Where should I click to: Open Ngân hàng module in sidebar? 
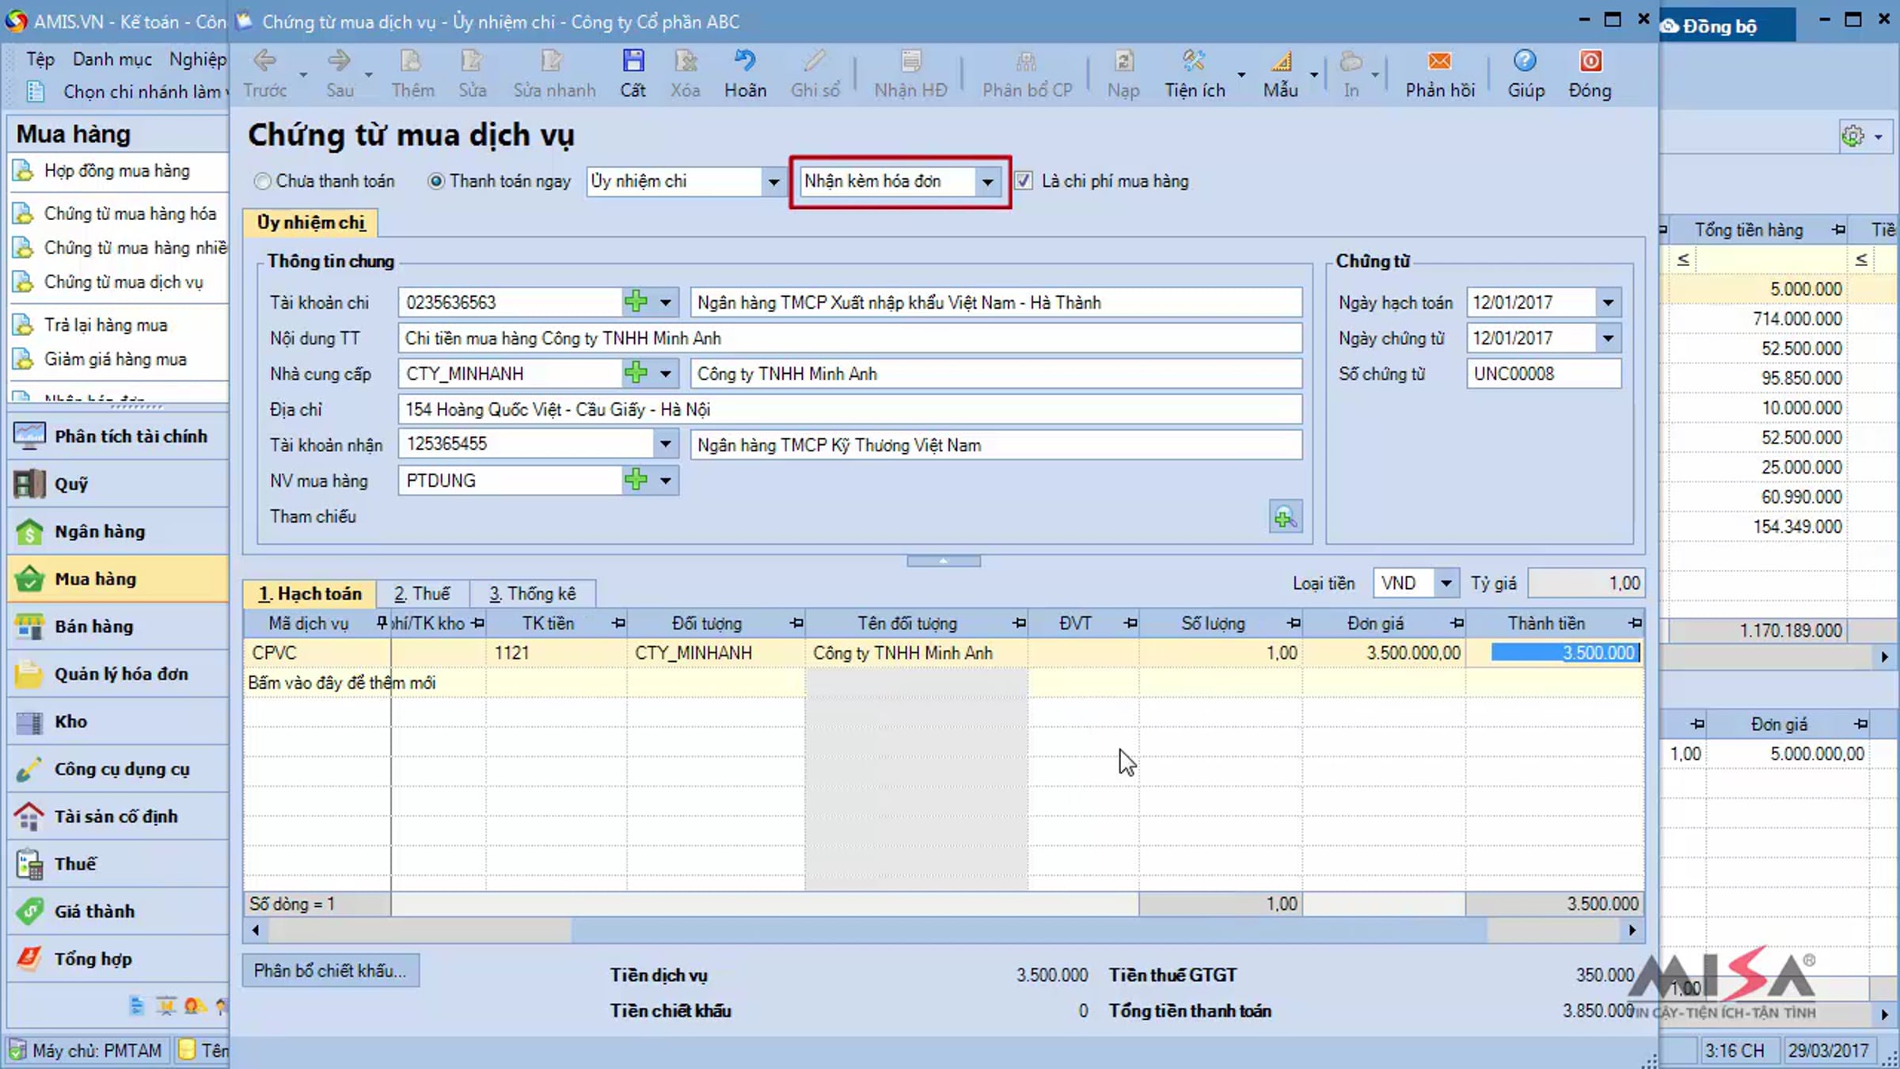(x=118, y=531)
